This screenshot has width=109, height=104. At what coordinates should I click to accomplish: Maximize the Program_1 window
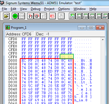tap(91, 28)
